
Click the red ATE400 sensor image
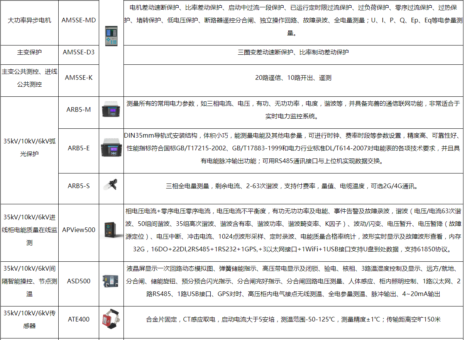110,320
